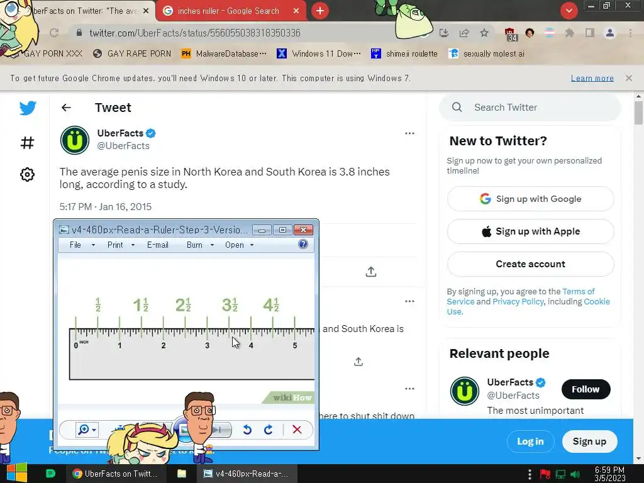Open more options on UberFacts tweet
Screen dimensions: 644x483
[x=409, y=133]
